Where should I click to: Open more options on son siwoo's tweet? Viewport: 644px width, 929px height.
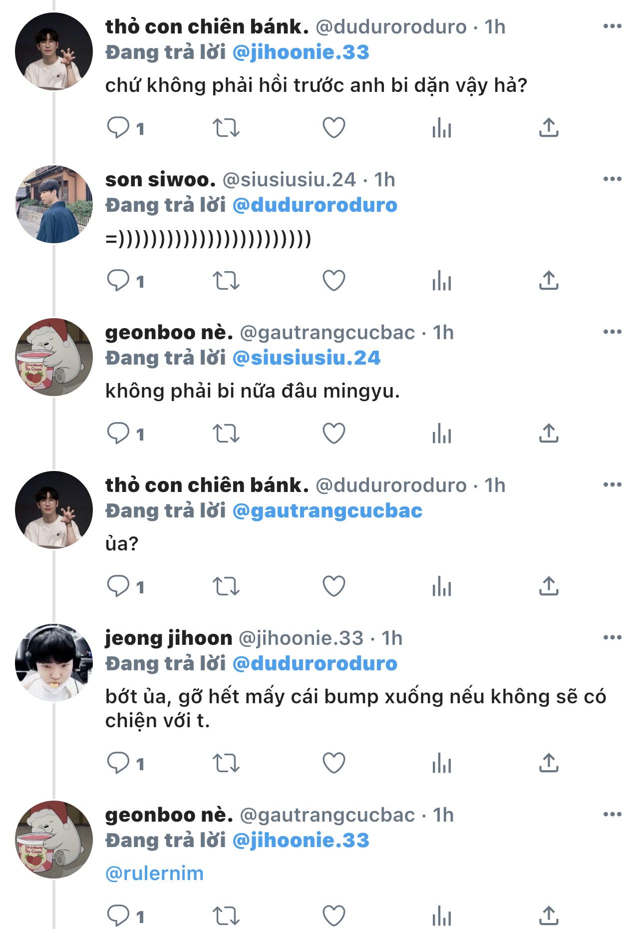612,179
